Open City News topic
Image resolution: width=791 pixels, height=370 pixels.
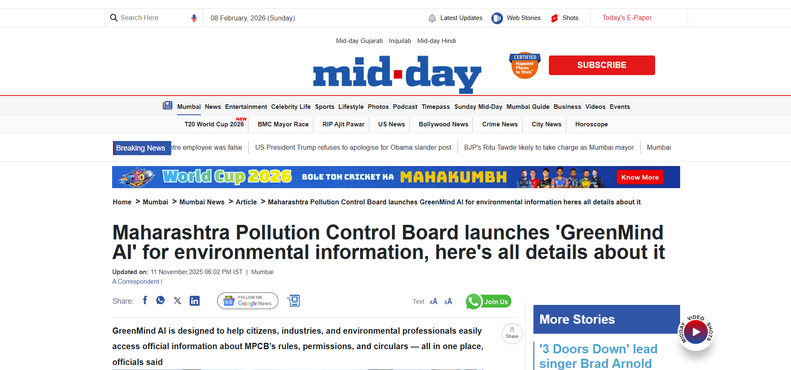click(x=546, y=124)
